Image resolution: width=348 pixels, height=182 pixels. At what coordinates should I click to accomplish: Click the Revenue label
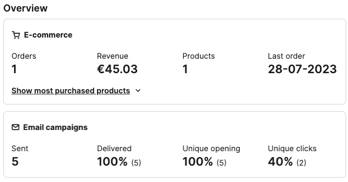112,56
